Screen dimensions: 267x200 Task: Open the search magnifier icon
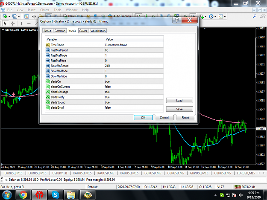point(255,16)
